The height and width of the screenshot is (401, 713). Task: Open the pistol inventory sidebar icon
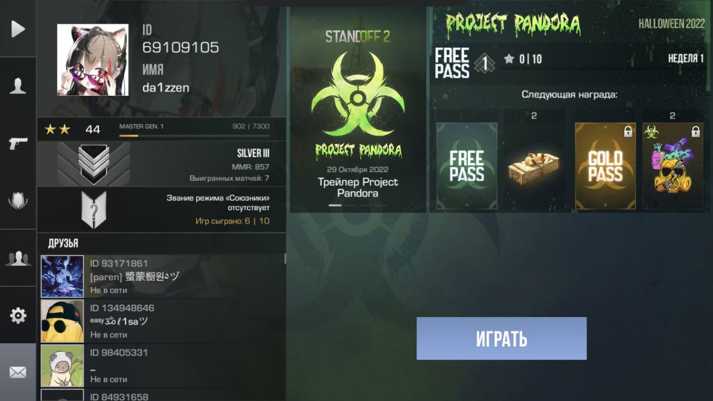pos(18,143)
